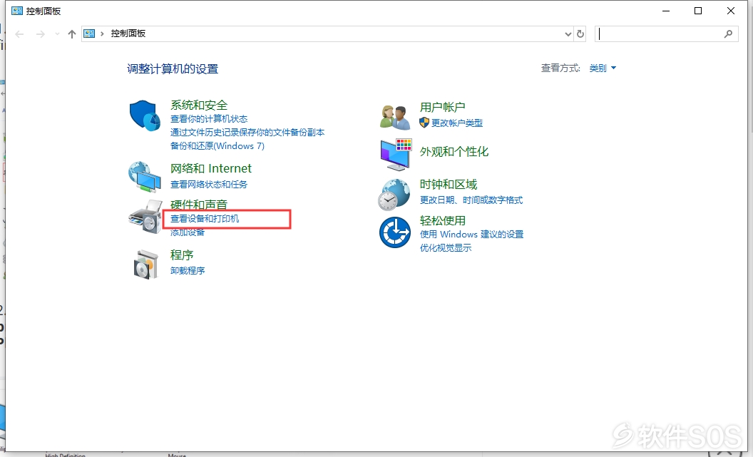Minimize the Control Panel window
753x457 pixels.
point(666,11)
